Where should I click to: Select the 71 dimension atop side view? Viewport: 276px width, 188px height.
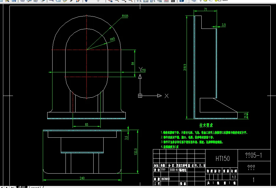(205, 9)
